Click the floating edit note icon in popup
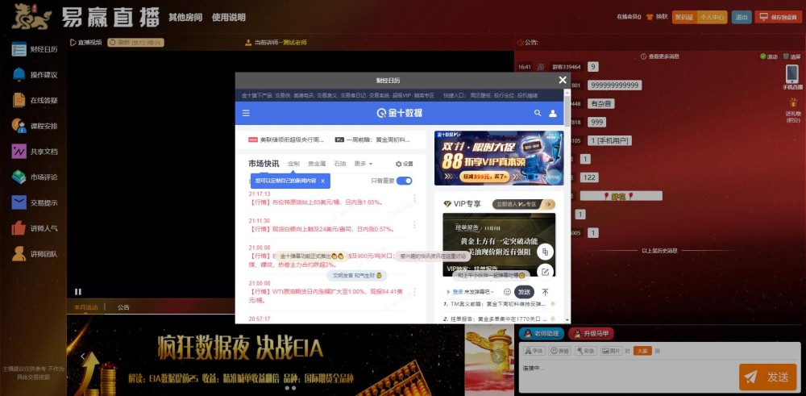This screenshot has width=806, height=396. [x=546, y=272]
